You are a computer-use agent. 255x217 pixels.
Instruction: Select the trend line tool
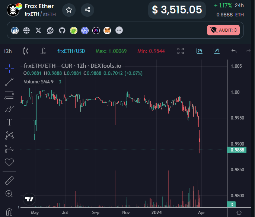(9, 82)
